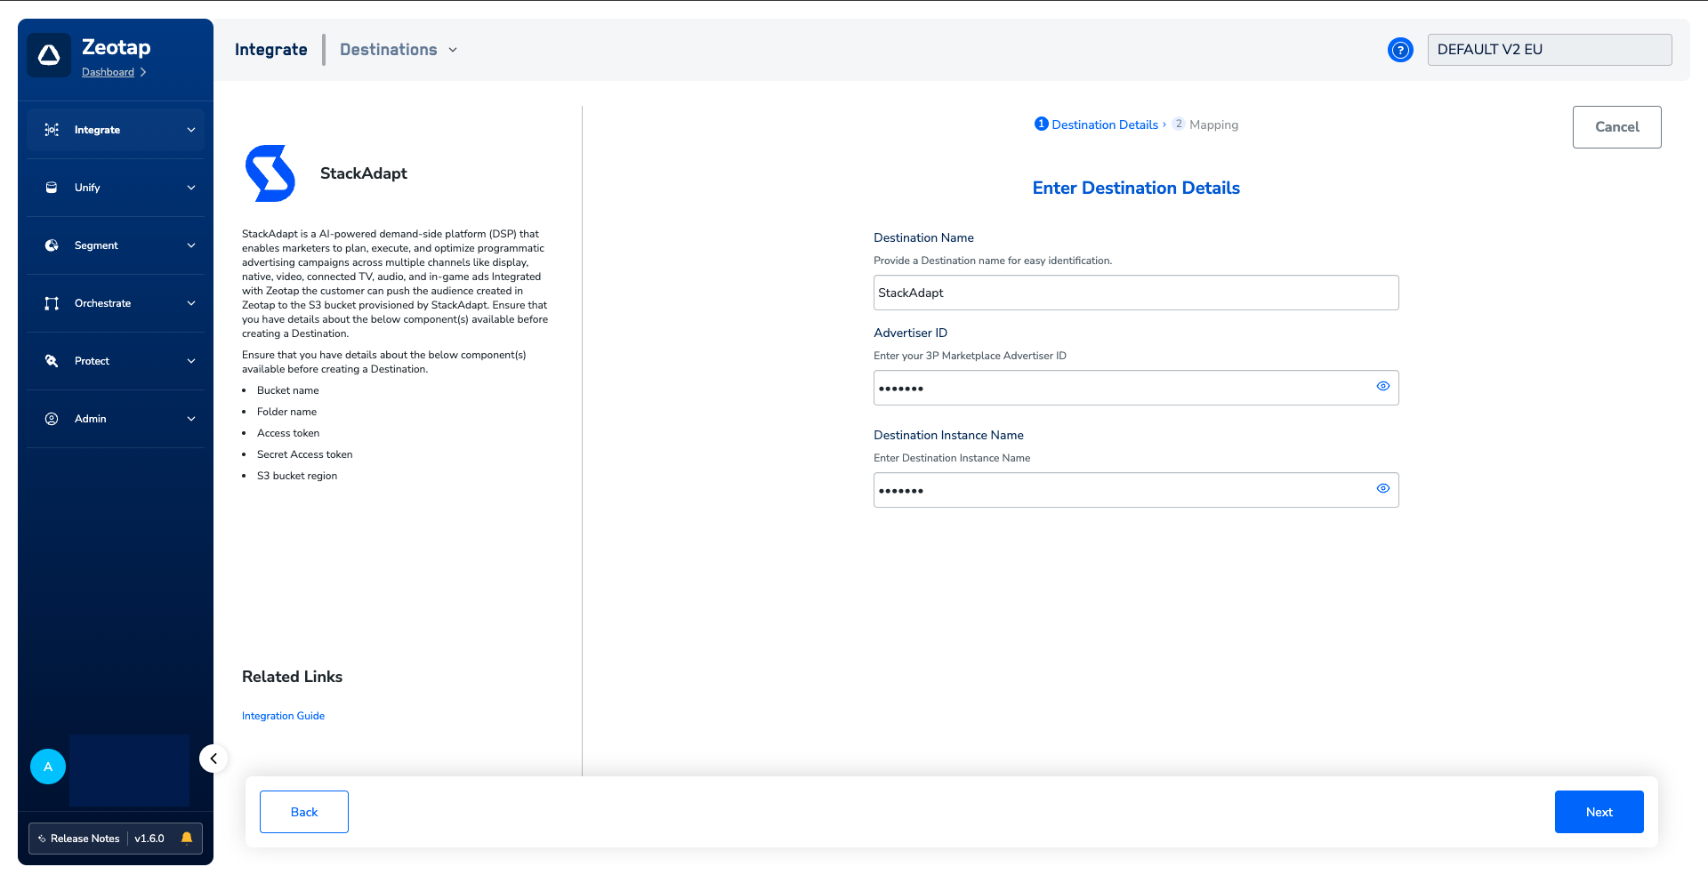Click the Destination Name input field
This screenshot has height=883, width=1708.
pos(1136,293)
